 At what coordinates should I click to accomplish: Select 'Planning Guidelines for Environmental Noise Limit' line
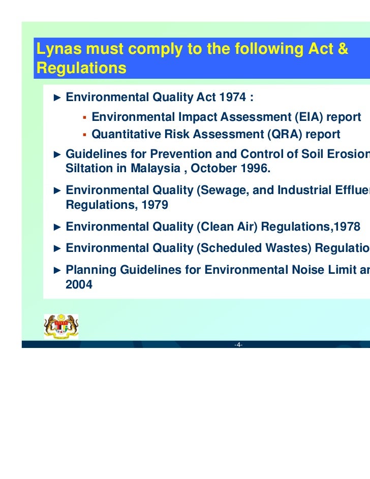[218, 270]
